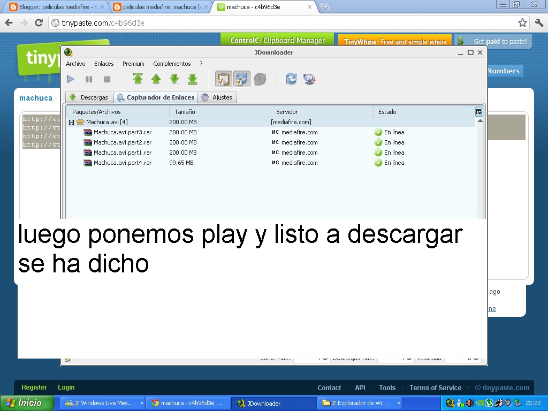Open the Archivo menu
This screenshot has height=411, width=548.
coord(76,64)
